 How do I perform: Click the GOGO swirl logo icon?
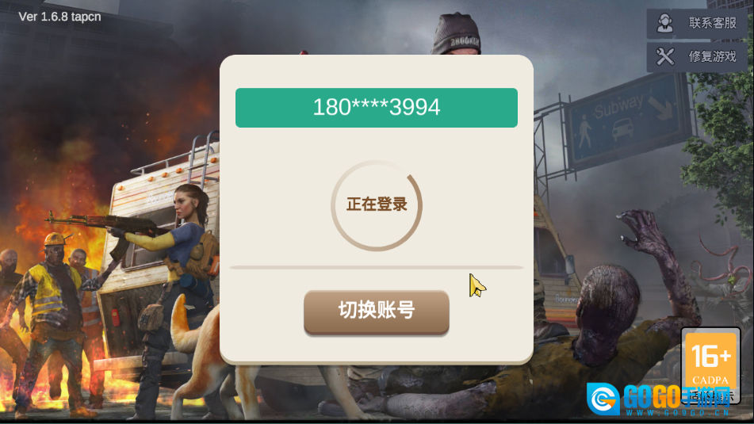[603, 399]
